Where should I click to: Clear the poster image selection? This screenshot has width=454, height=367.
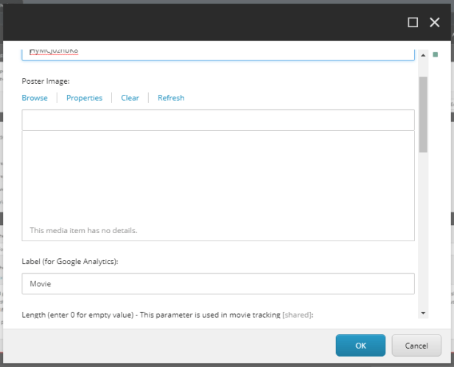tap(130, 98)
